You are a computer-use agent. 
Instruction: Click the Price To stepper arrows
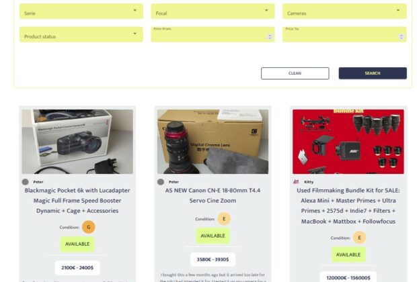pyautogui.click(x=402, y=37)
